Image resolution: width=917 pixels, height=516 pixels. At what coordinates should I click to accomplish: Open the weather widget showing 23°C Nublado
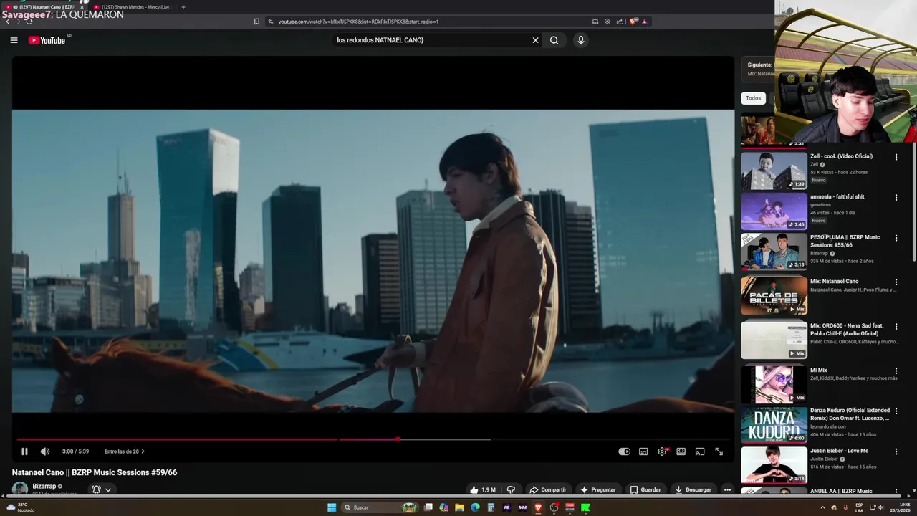pos(21,507)
